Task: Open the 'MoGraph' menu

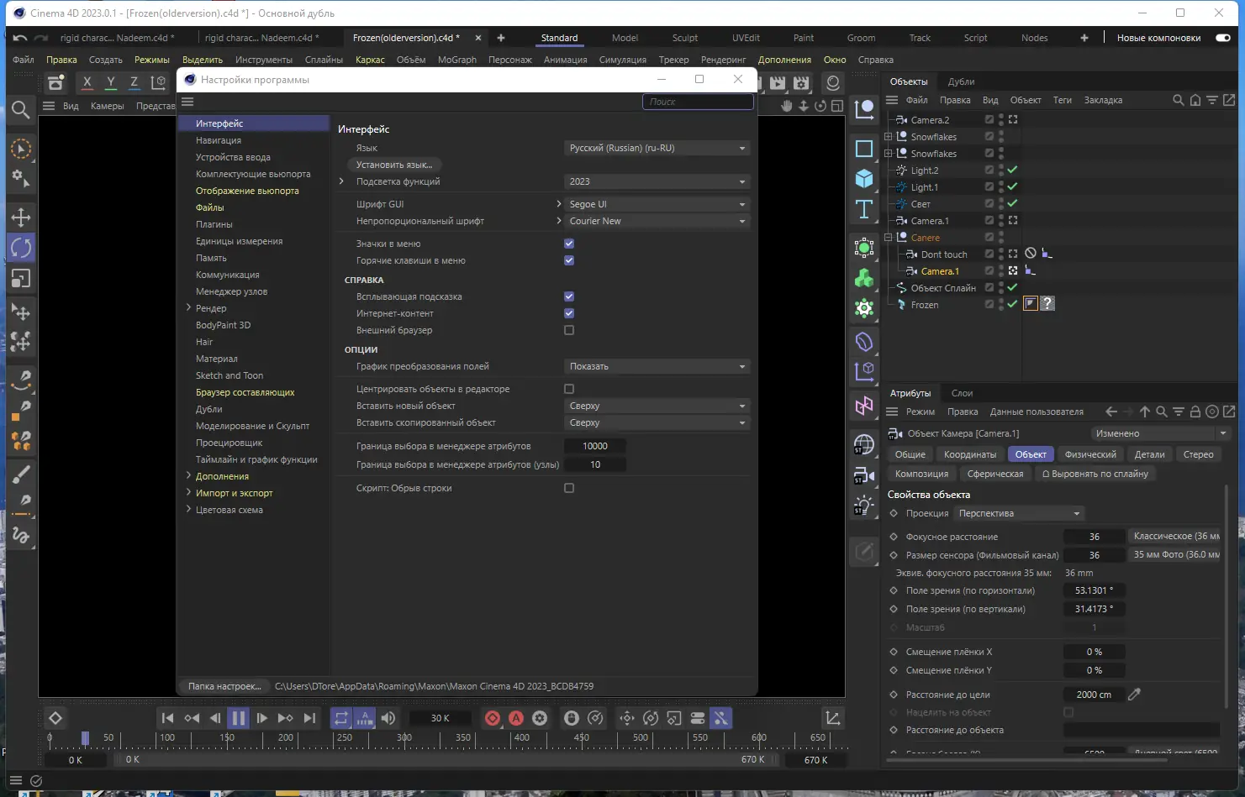Action: [456, 60]
